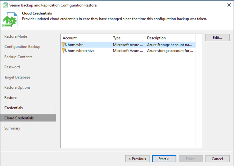Viewport: 234px width, 166px height.
Task: Cancel the configuration restore wizard
Action: pyautogui.click(x=217, y=159)
